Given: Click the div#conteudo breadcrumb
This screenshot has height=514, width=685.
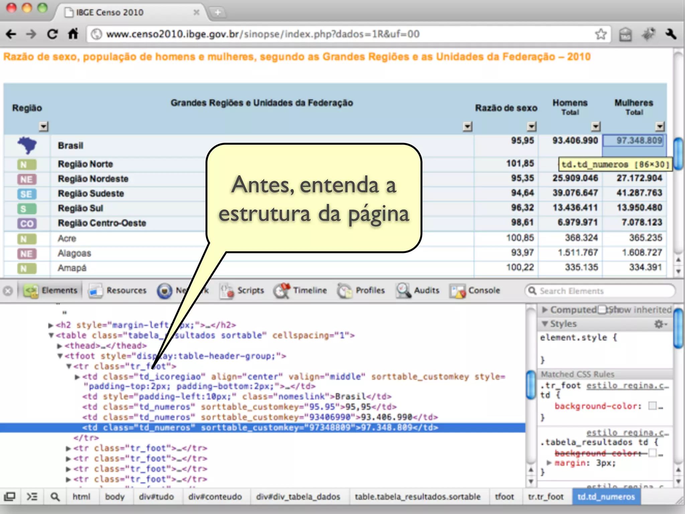Looking at the screenshot, I should coord(215,497).
